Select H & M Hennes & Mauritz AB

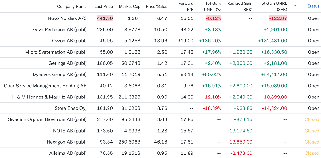click(49, 97)
